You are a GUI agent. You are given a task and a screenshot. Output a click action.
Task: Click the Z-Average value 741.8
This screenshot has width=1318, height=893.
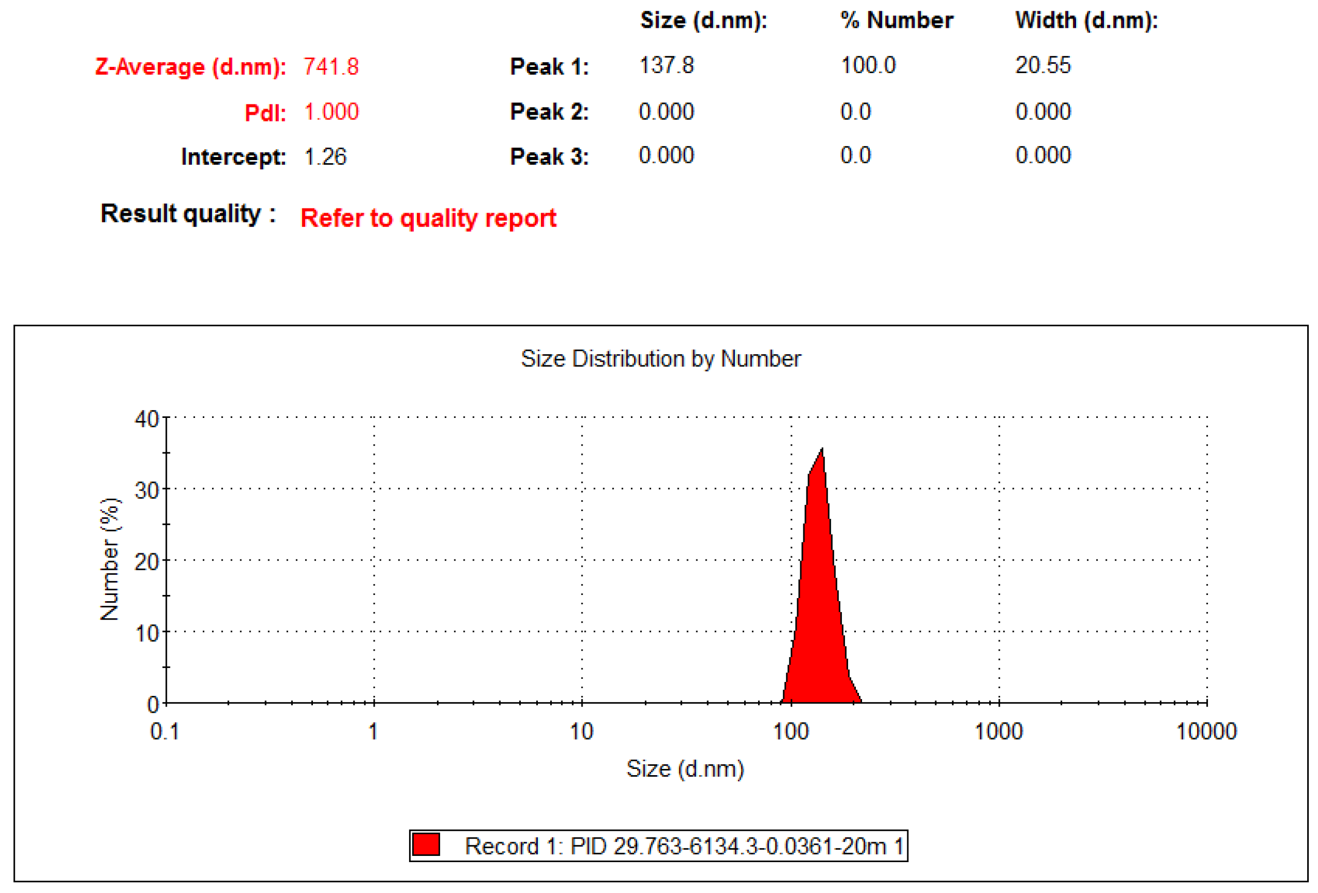point(331,67)
